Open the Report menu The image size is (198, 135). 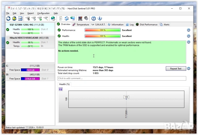pyautogui.click(x=31, y=13)
